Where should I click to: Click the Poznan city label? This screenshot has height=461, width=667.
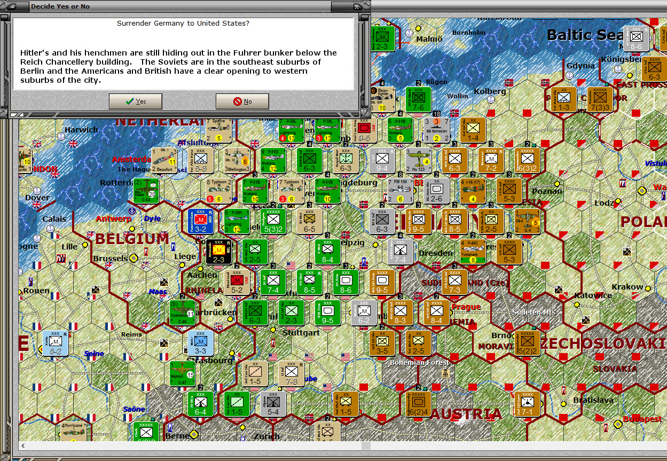point(547,191)
